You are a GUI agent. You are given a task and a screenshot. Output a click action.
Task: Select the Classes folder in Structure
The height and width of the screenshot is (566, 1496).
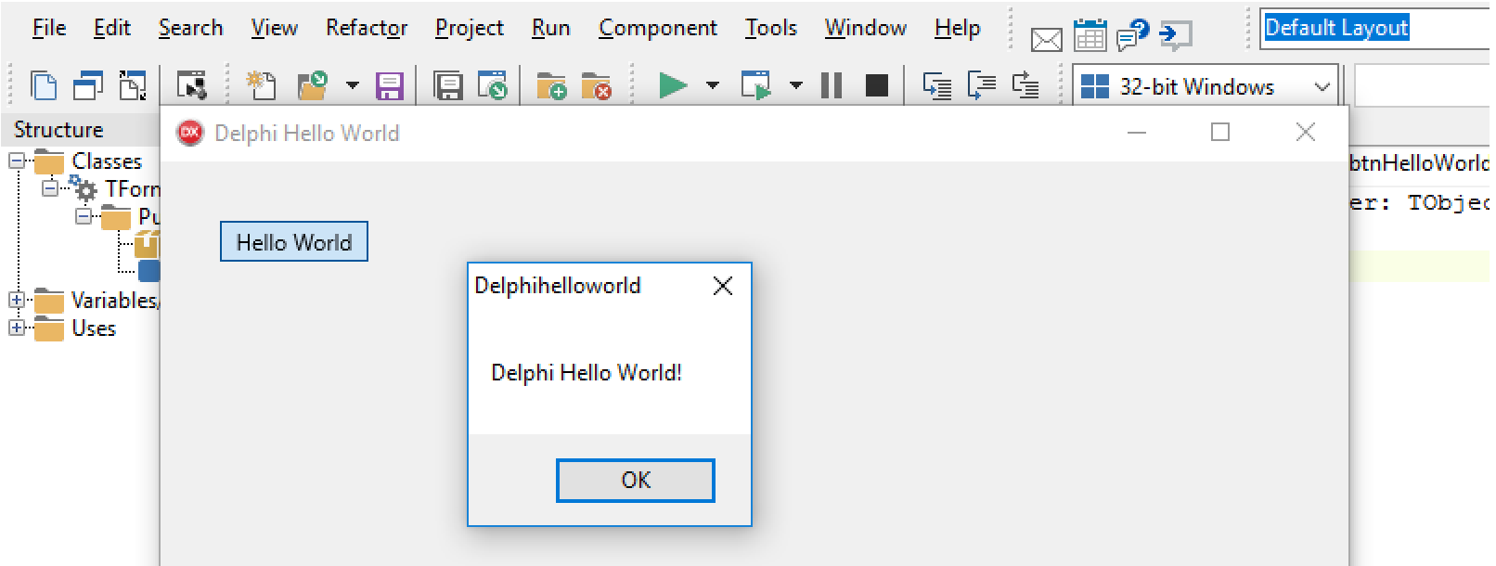click(88, 161)
